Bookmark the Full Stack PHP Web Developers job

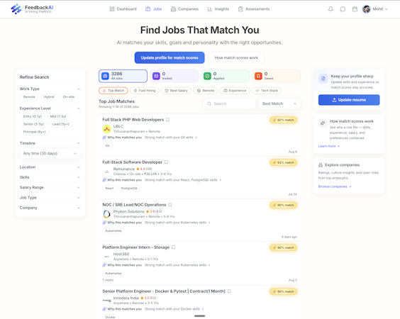167,120
